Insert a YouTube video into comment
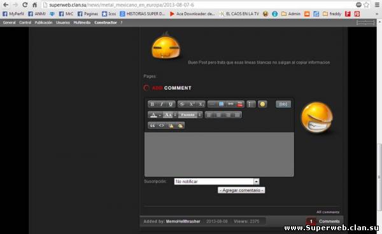 pos(240,104)
